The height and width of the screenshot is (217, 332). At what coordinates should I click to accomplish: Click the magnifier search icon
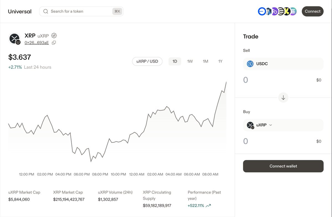pyautogui.click(x=46, y=11)
